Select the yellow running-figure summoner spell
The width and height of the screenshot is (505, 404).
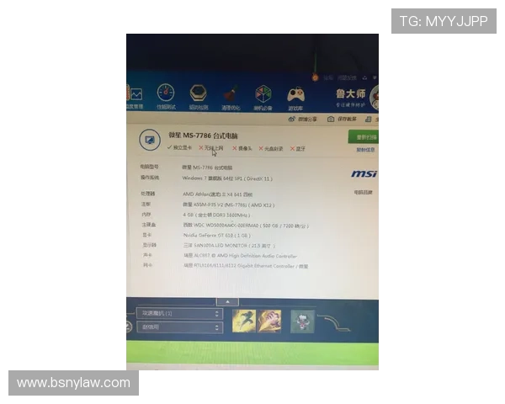pos(244,321)
